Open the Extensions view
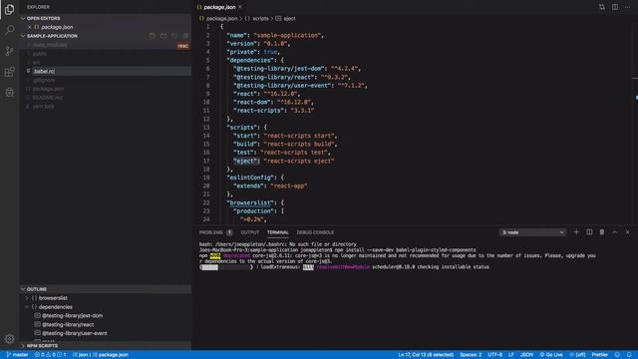The width and height of the screenshot is (638, 359). pos(9,72)
